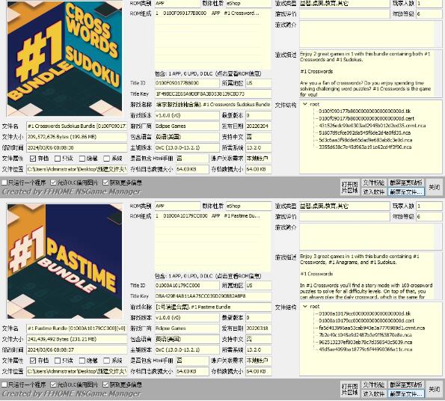This screenshot has height=401, width=445.
Task: Click 打开图片区域 button in the Crosswords panel
Action: click(x=350, y=187)
